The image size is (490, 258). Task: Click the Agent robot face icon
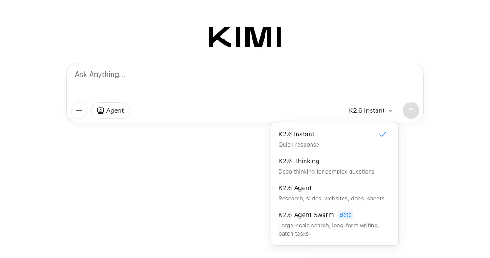click(100, 110)
